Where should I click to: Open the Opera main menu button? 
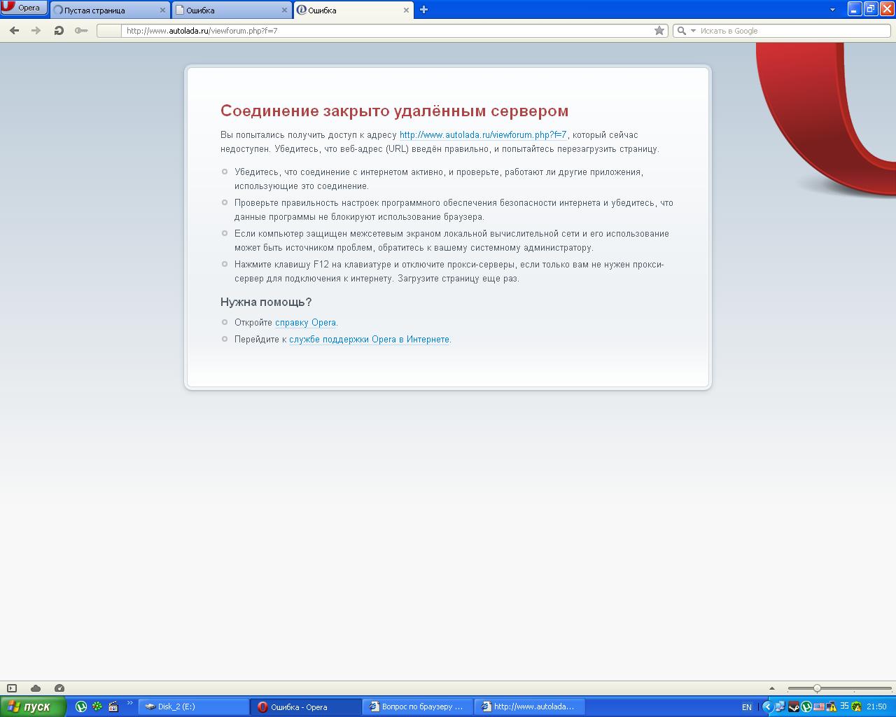(x=24, y=8)
